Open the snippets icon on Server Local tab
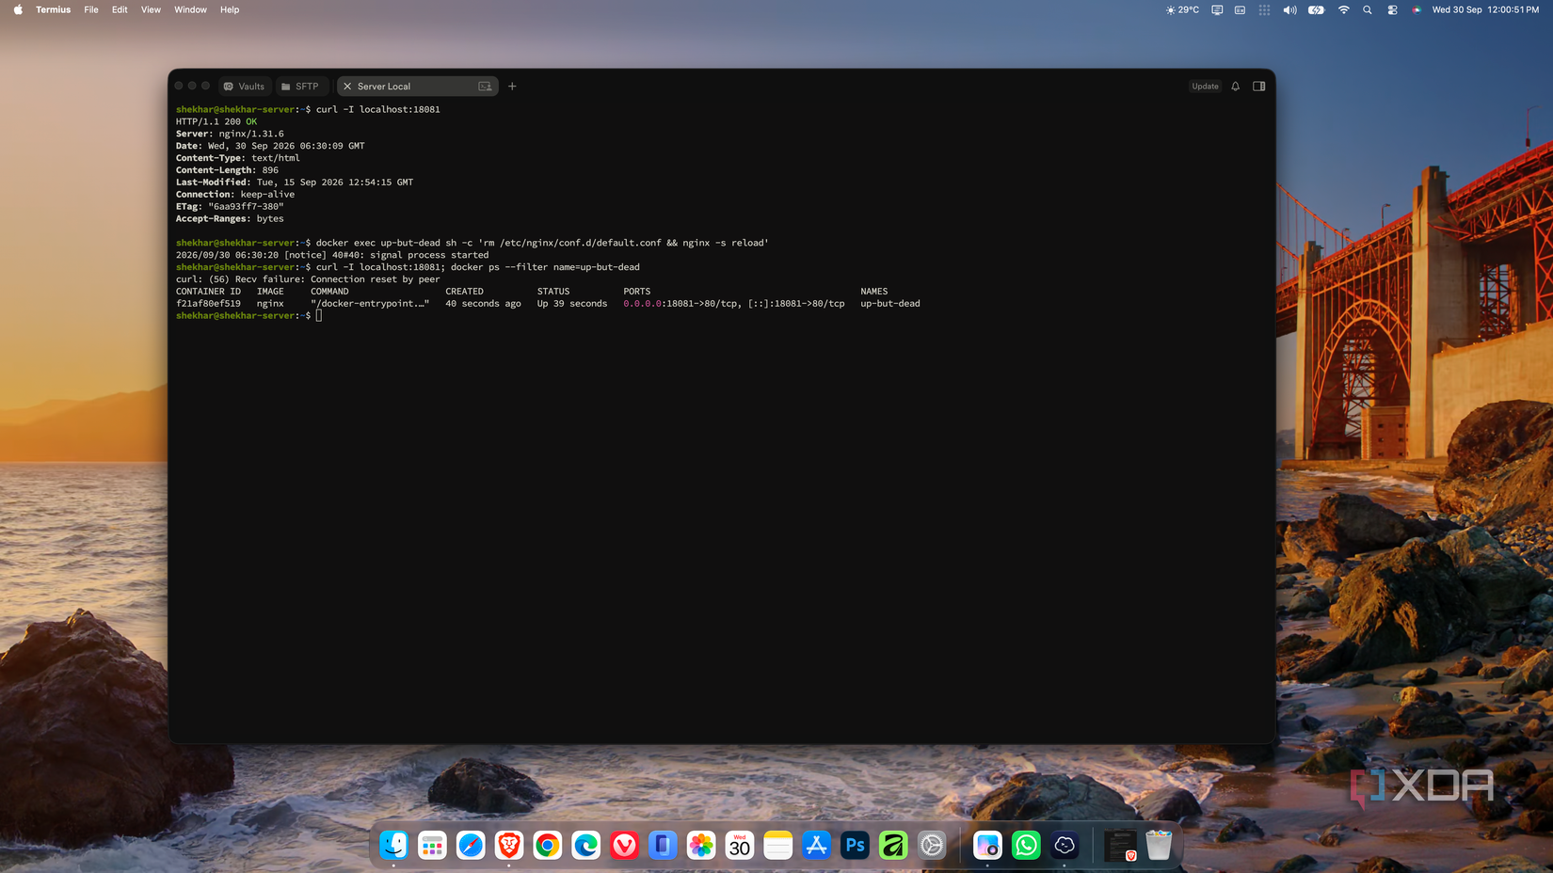Image resolution: width=1553 pixels, height=873 pixels. coord(485,87)
